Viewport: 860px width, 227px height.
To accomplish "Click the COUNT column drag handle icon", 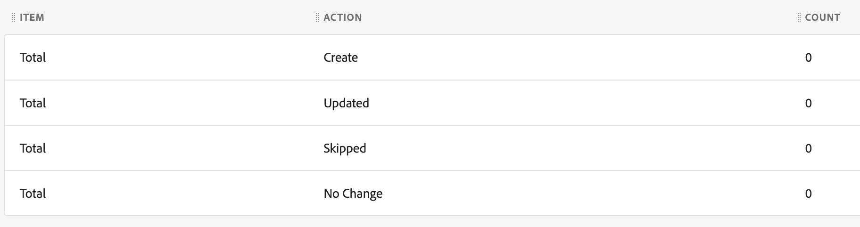I will click(799, 17).
